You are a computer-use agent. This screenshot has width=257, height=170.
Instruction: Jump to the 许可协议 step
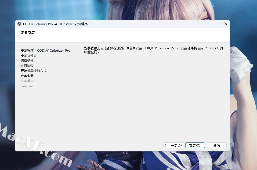point(27,66)
